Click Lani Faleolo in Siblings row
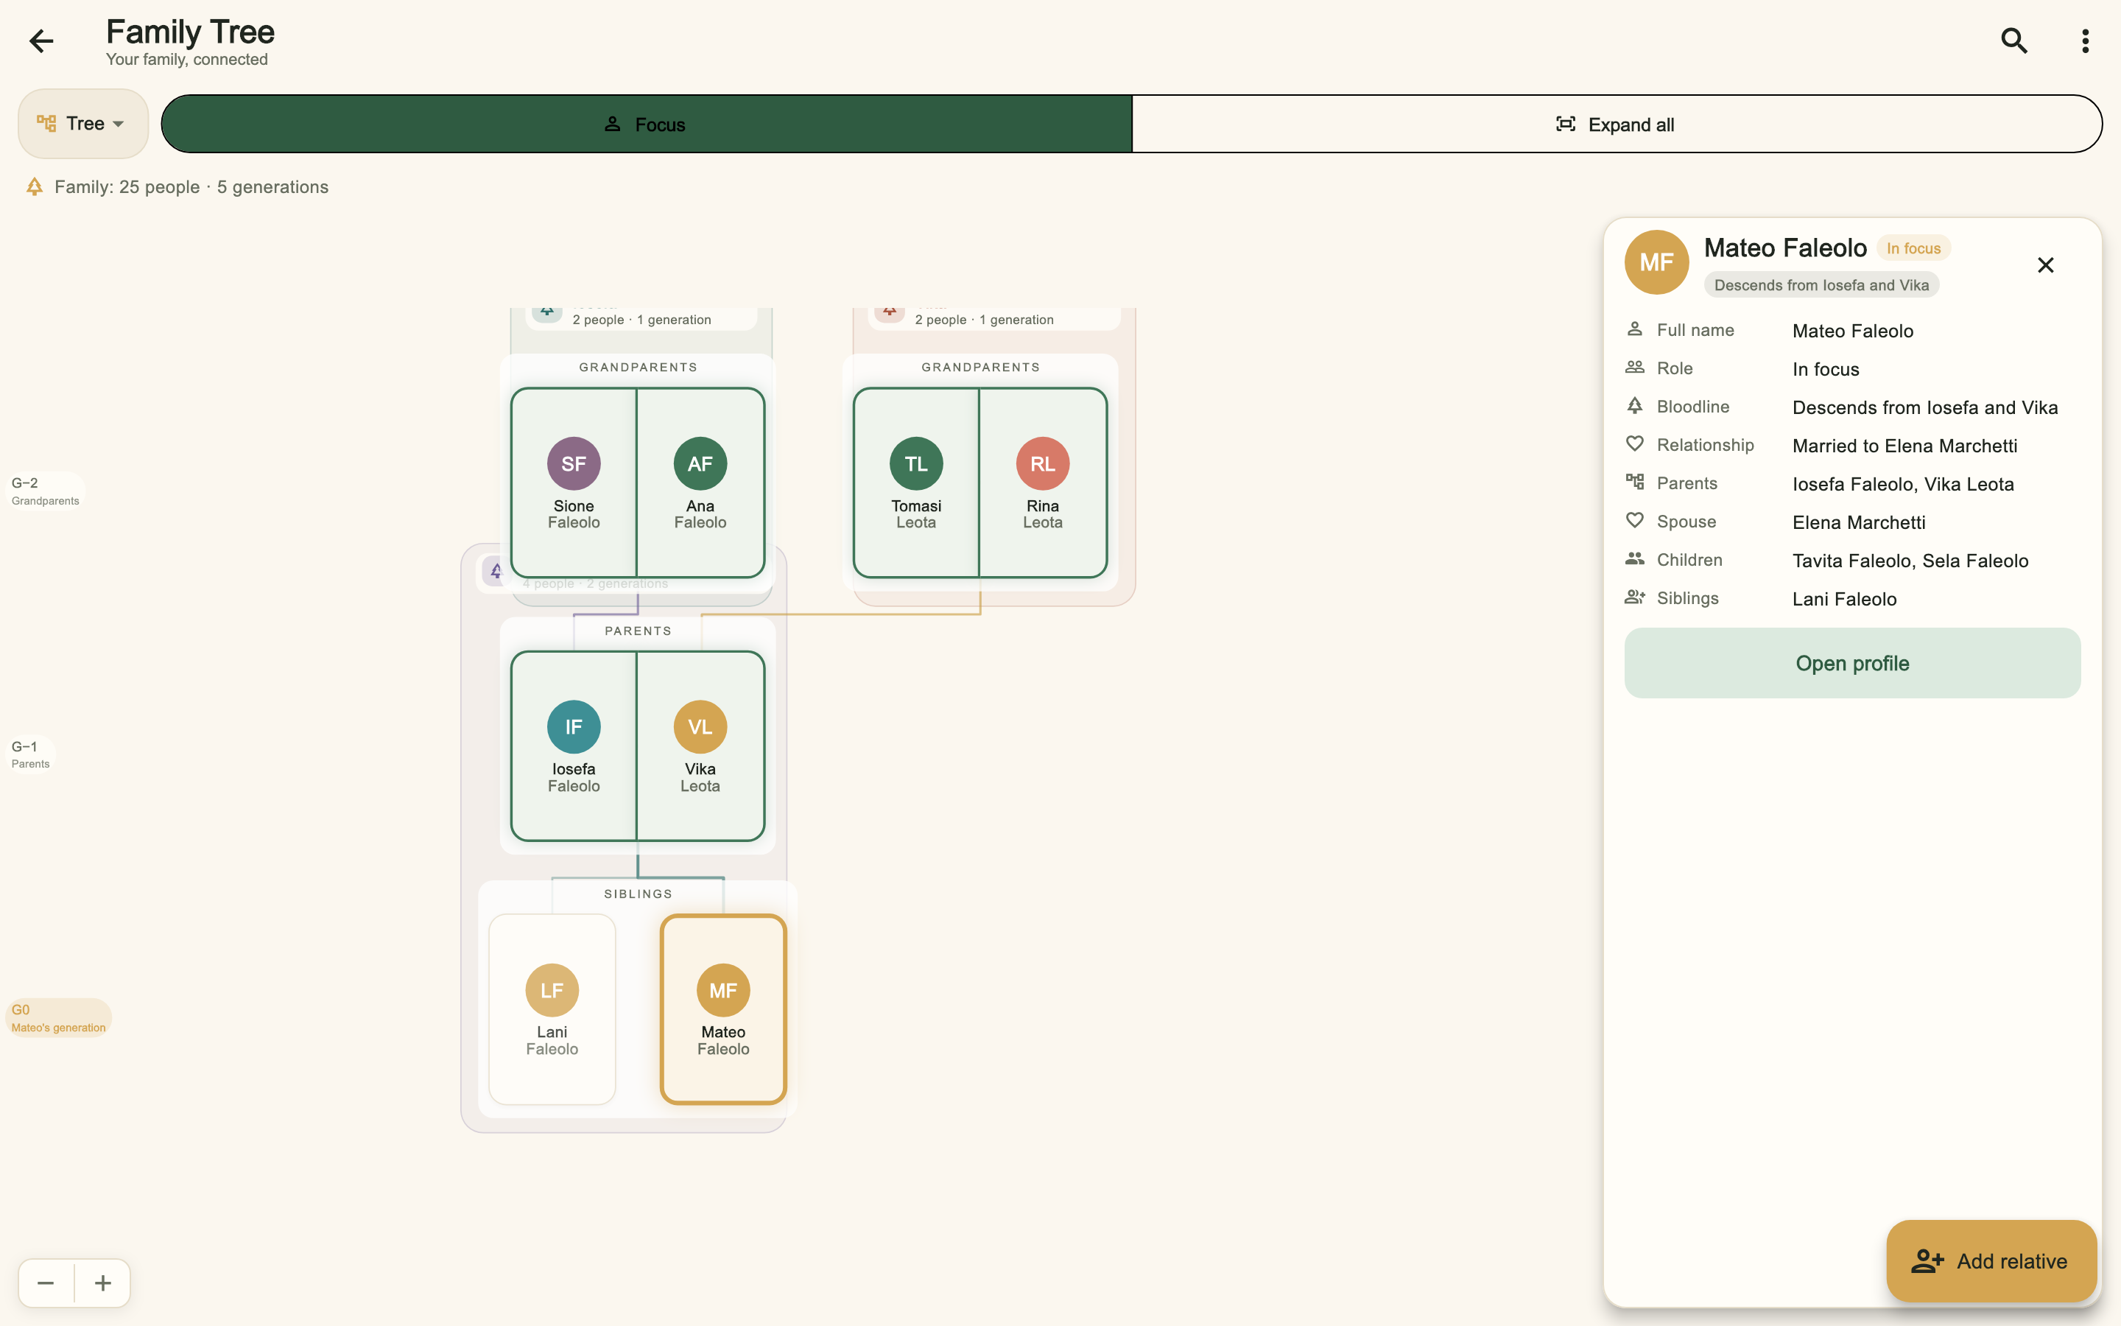Screen dimensions: 2121x1326 tap(1844, 599)
